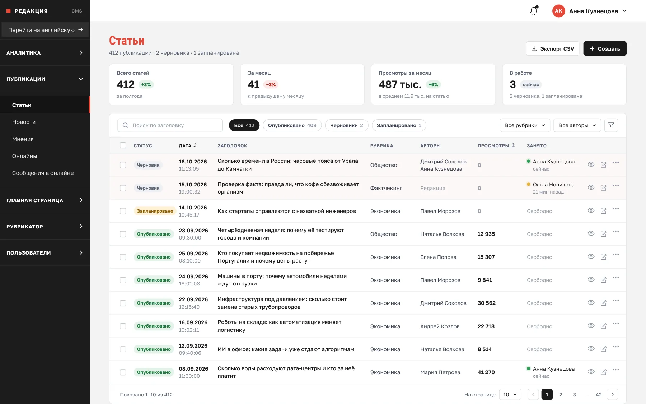This screenshot has width=646, height=404.
Task: Expand the АНАЛИТИКА sidebar section
Action: [45, 52]
